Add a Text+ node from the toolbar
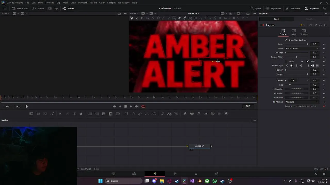This screenshot has width=330, height=185. click(x=45, y=114)
